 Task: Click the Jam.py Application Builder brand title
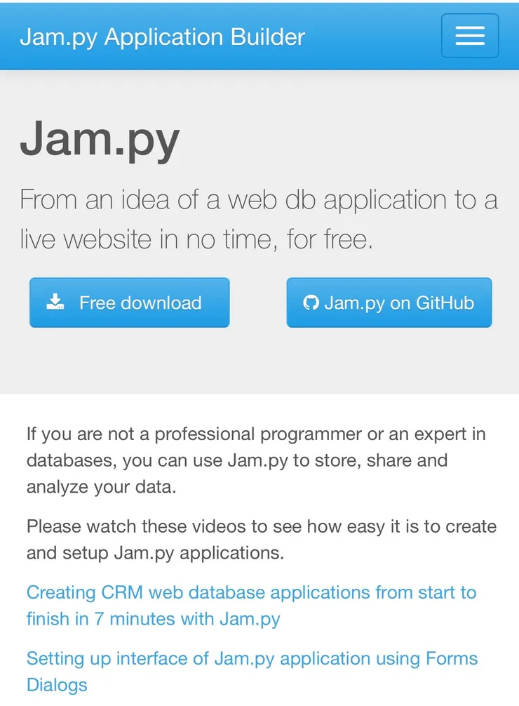(162, 36)
